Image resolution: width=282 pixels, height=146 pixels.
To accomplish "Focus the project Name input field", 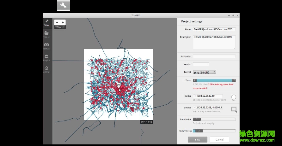I will pos(214,29).
